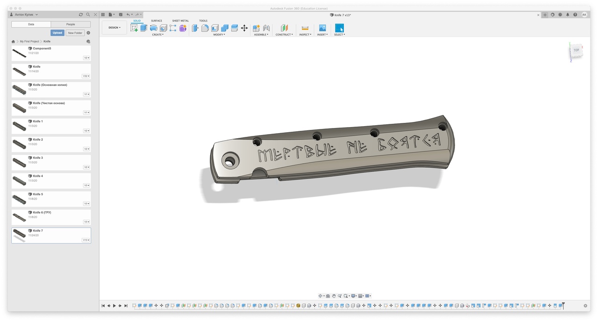Select the Pan hand tool
This screenshot has width=598, height=321.
click(334, 296)
